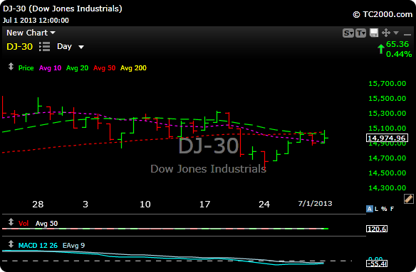Viewport: 416px width, 272px height.
Task: Click the save chart floppy disk icon
Action: click(x=374, y=33)
